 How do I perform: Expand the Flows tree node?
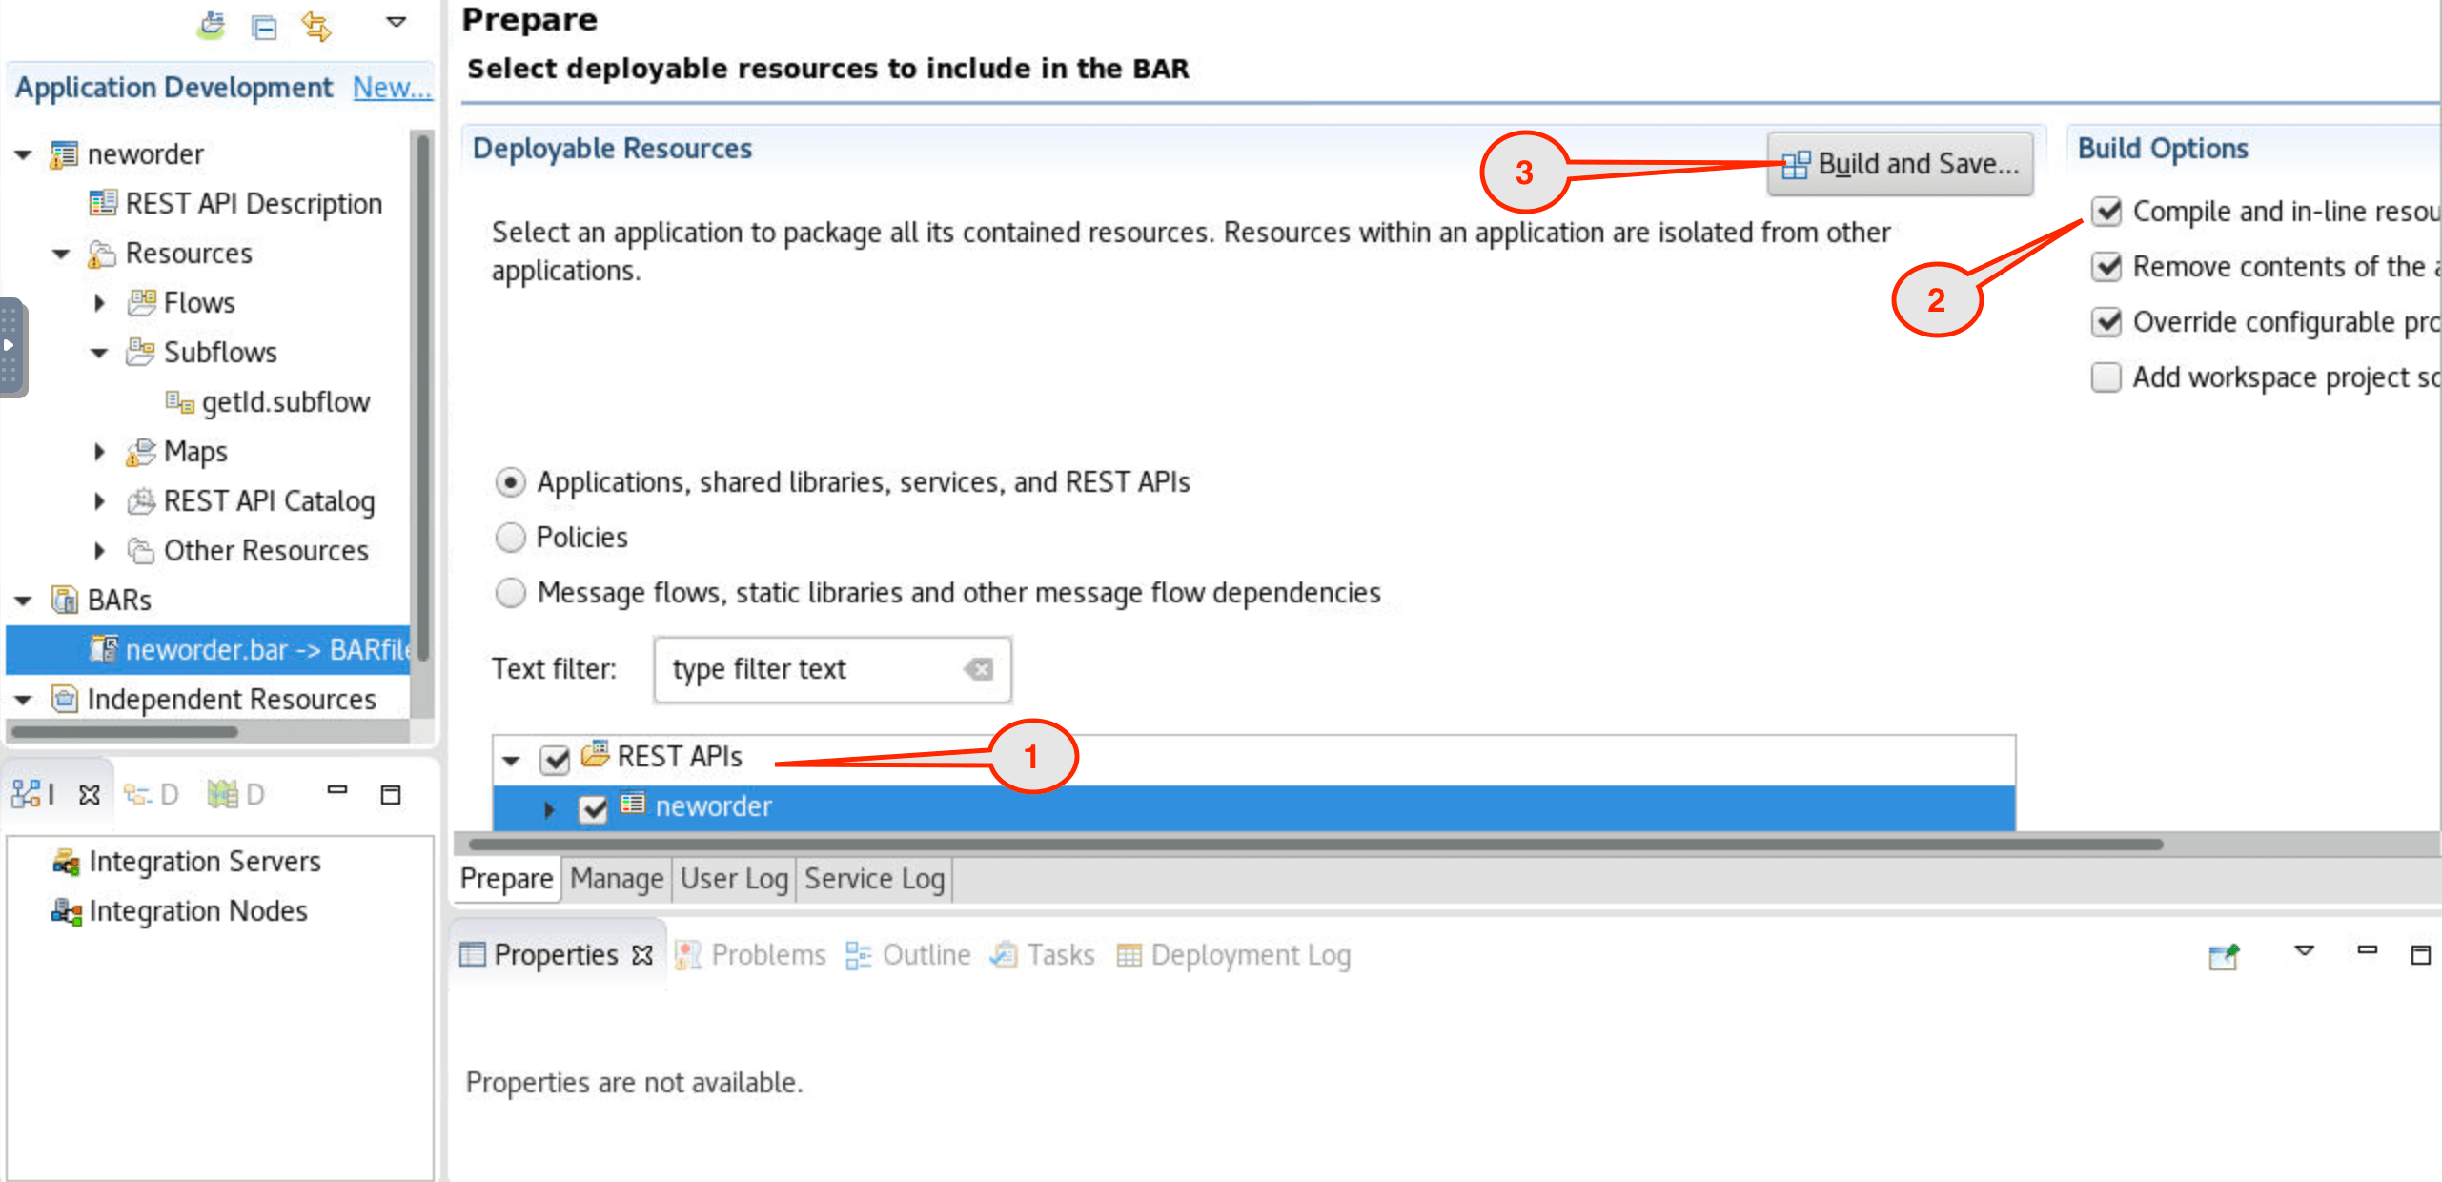point(100,302)
